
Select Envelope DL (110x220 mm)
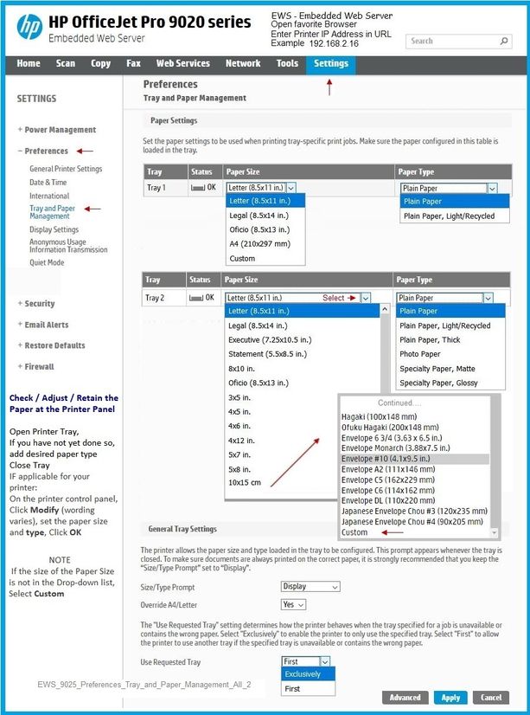click(415, 500)
